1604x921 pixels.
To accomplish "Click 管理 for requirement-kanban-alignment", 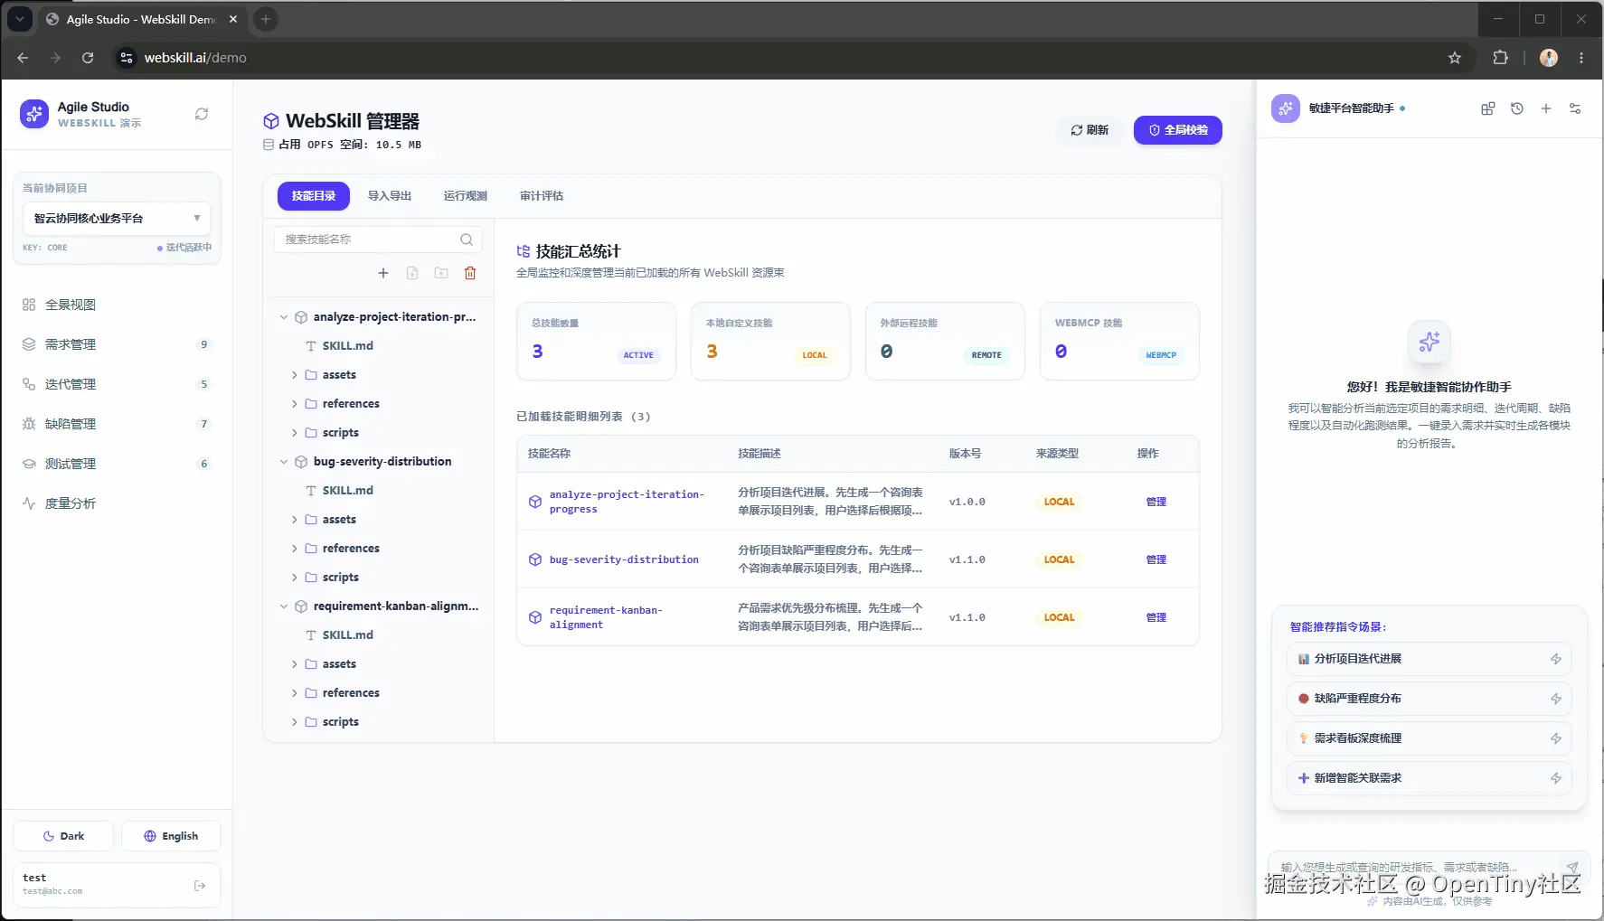I will [x=1156, y=617].
